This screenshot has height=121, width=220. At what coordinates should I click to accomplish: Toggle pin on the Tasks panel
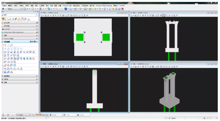36,12
